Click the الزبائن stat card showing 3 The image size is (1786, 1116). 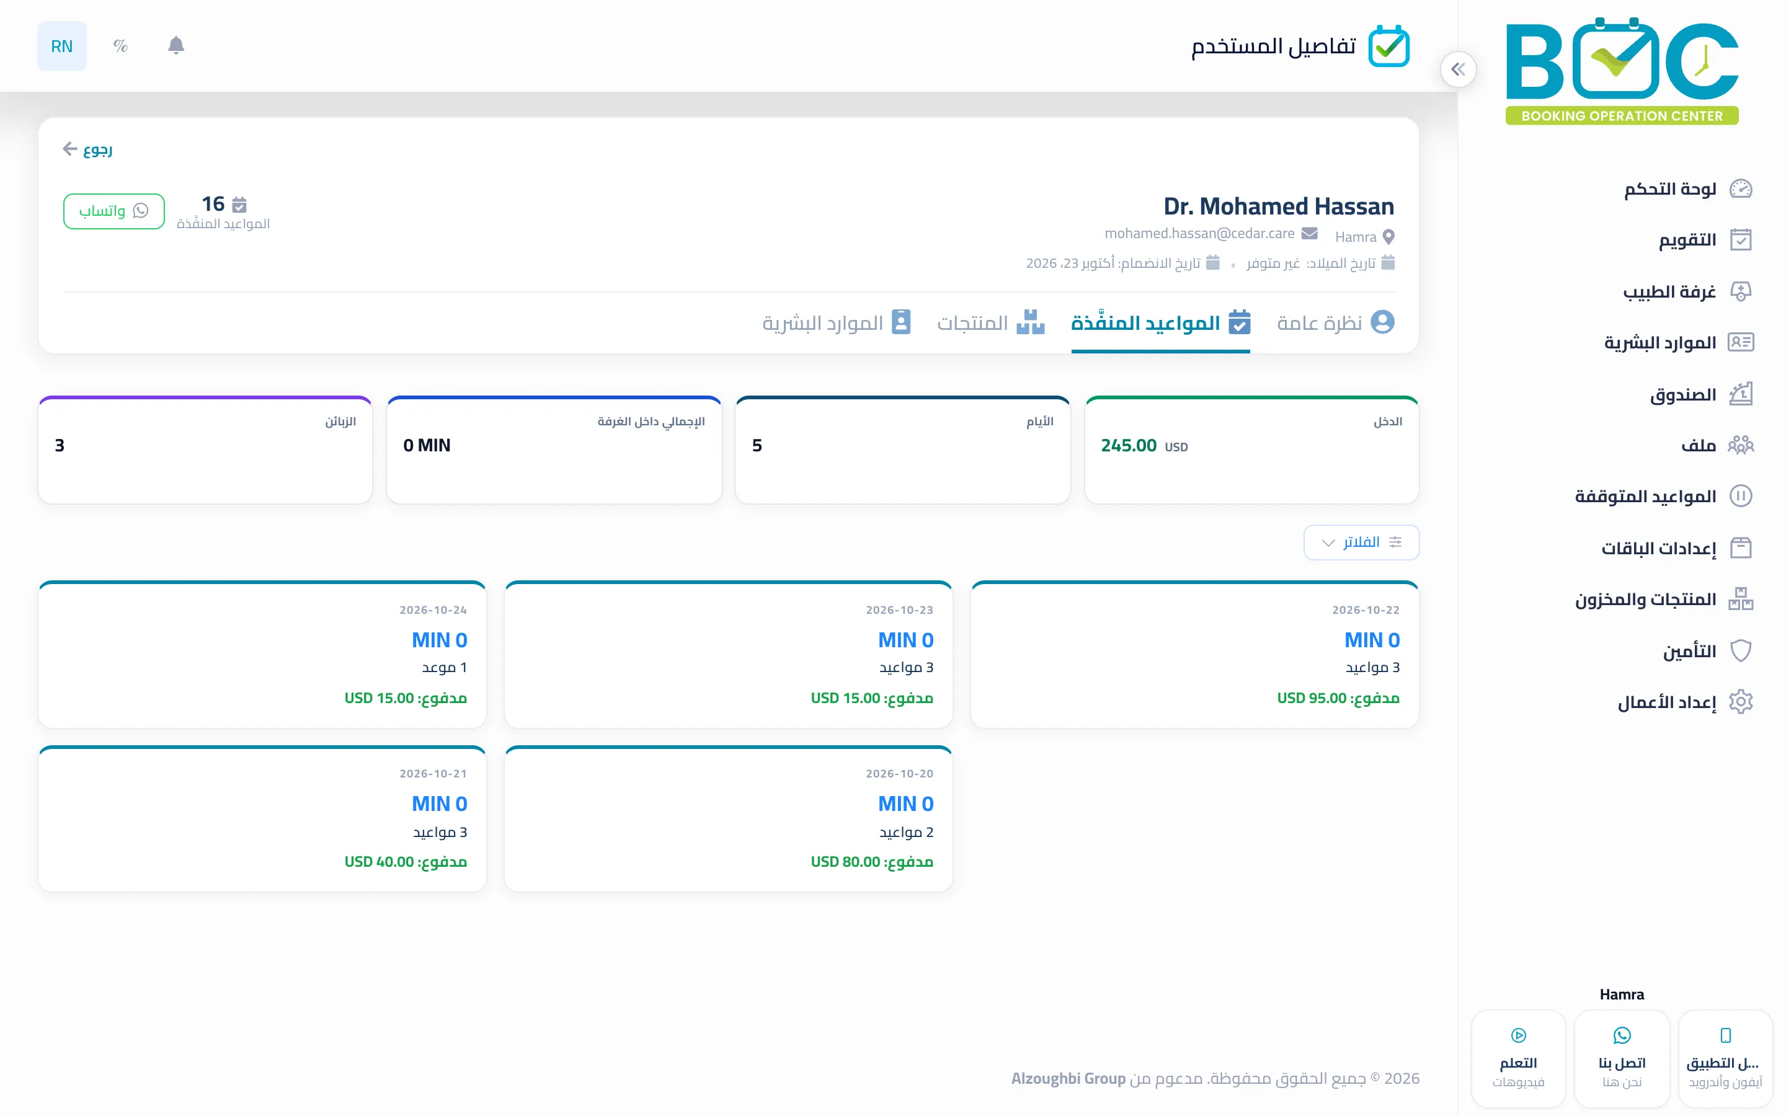[x=205, y=450]
